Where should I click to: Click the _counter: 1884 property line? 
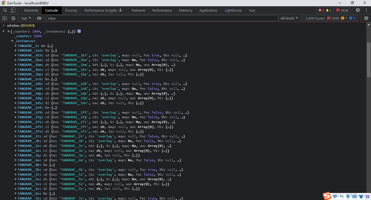28,36
